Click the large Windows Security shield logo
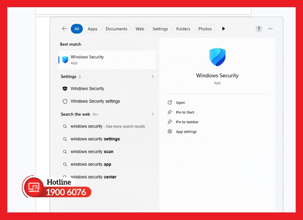 [217, 57]
